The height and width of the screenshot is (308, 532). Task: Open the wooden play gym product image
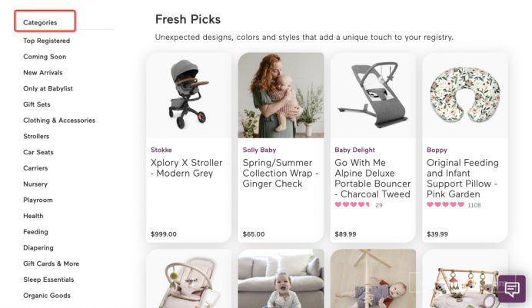[465, 279]
